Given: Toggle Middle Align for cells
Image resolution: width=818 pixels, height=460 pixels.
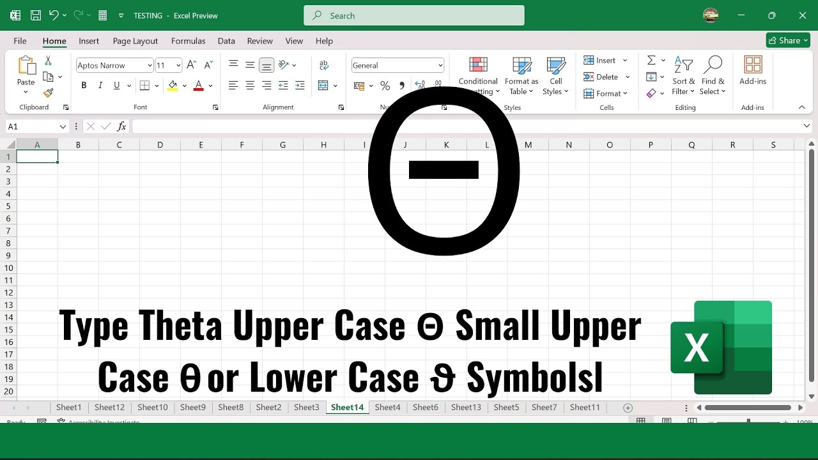Looking at the screenshot, I should (x=250, y=65).
